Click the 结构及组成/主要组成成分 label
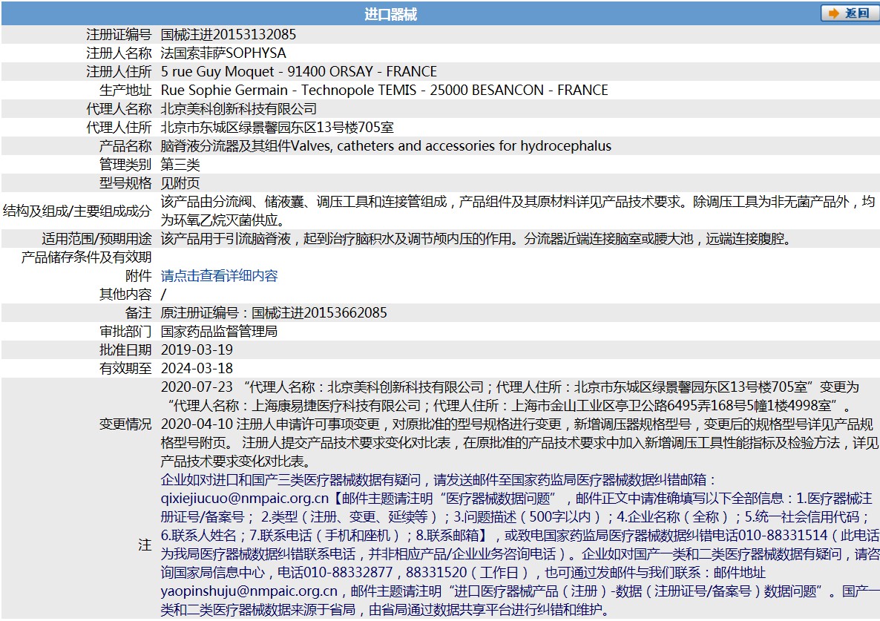Image resolution: width=880 pixels, height=621 pixels. click(77, 211)
